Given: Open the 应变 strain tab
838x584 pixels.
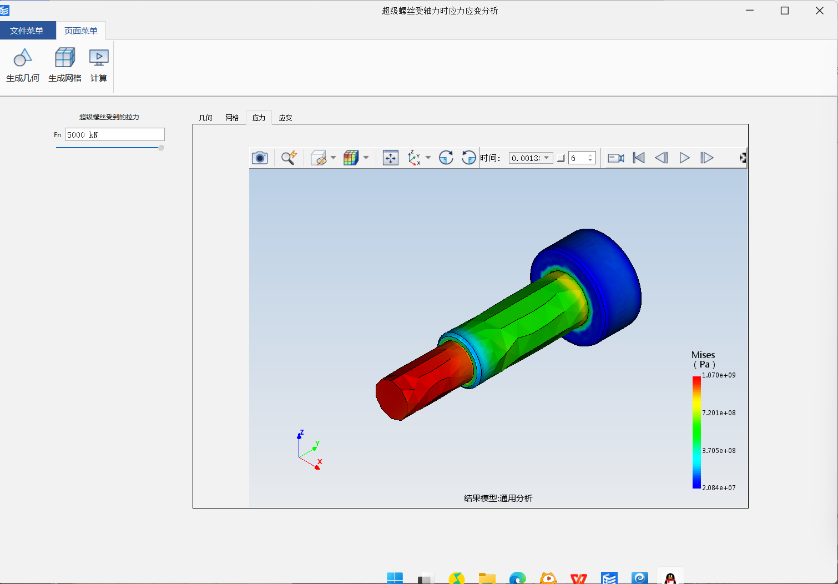Looking at the screenshot, I should click(285, 118).
